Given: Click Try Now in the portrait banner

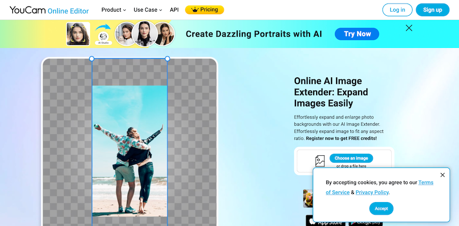Looking at the screenshot, I should pyautogui.click(x=357, y=34).
